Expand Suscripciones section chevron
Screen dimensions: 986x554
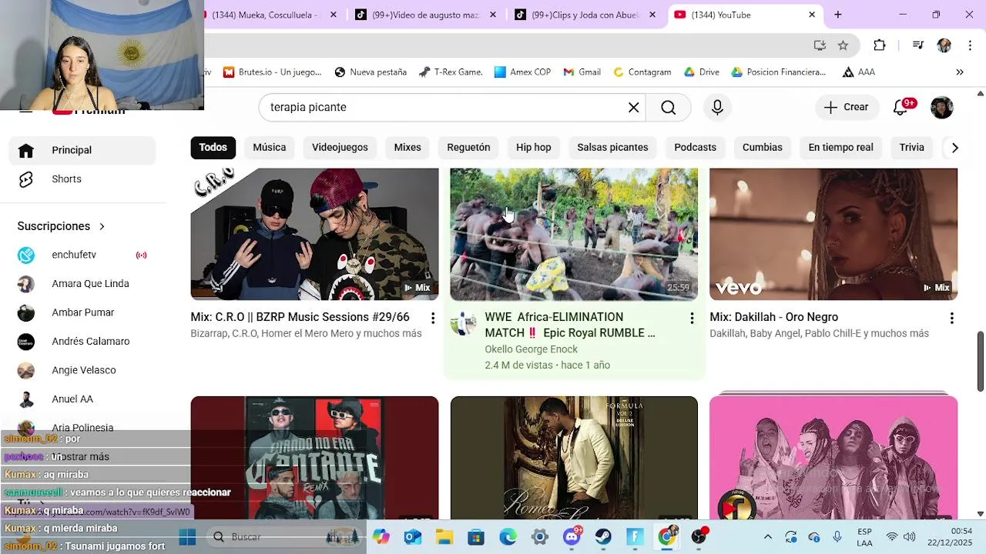102,226
